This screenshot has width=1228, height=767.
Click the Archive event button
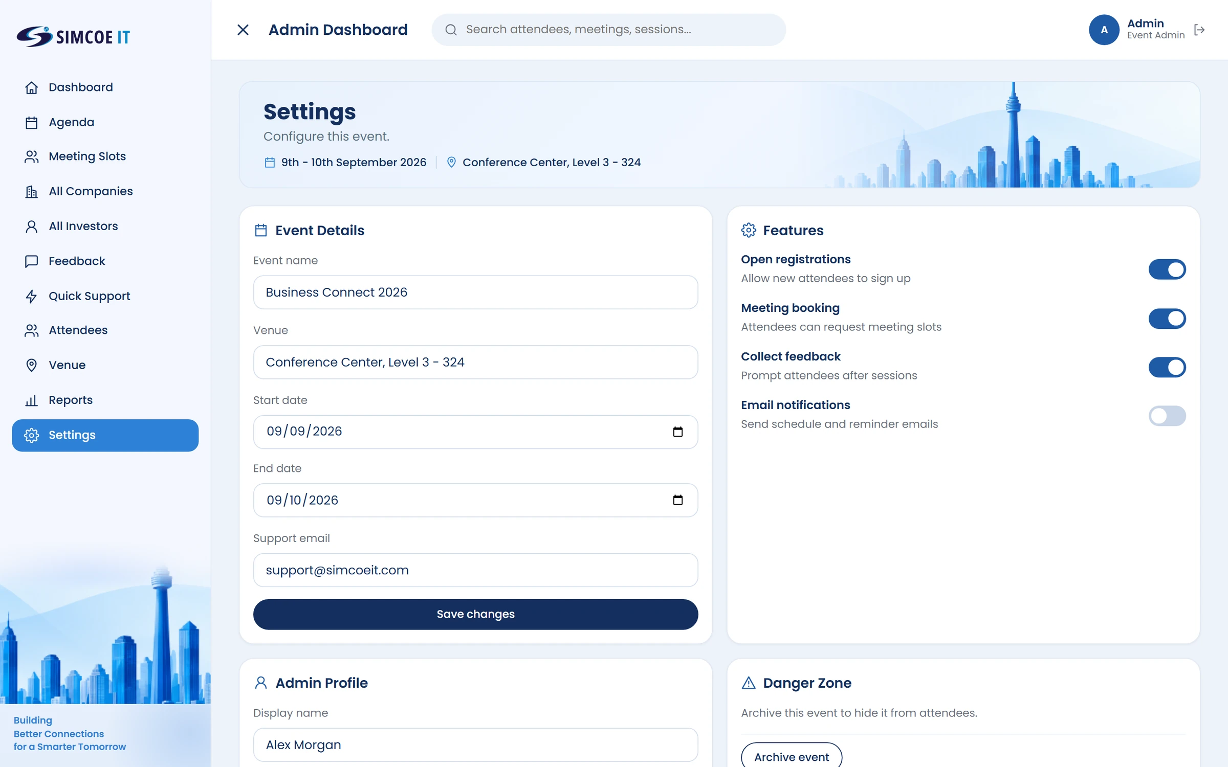pos(792,757)
